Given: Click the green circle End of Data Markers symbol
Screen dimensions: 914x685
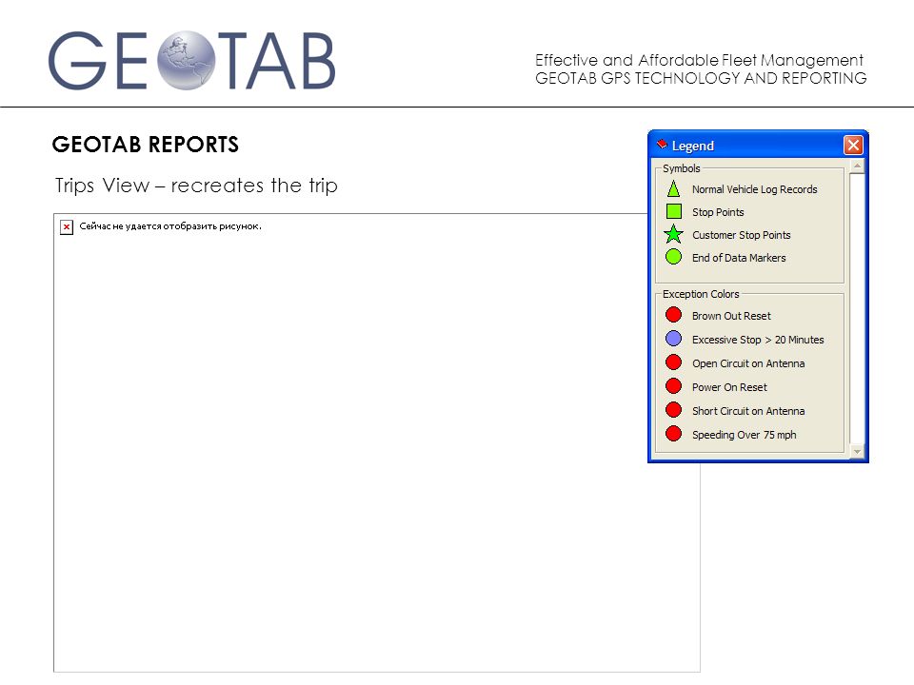Looking at the screenshot, I should [673, 257].
